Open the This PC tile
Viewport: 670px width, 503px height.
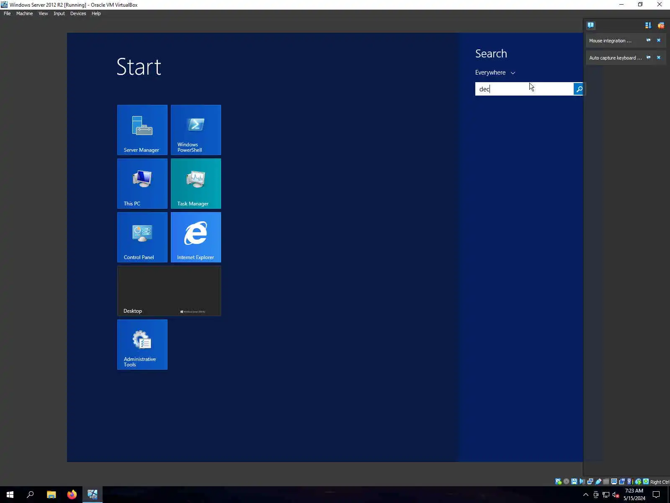[x=142, y=184]
